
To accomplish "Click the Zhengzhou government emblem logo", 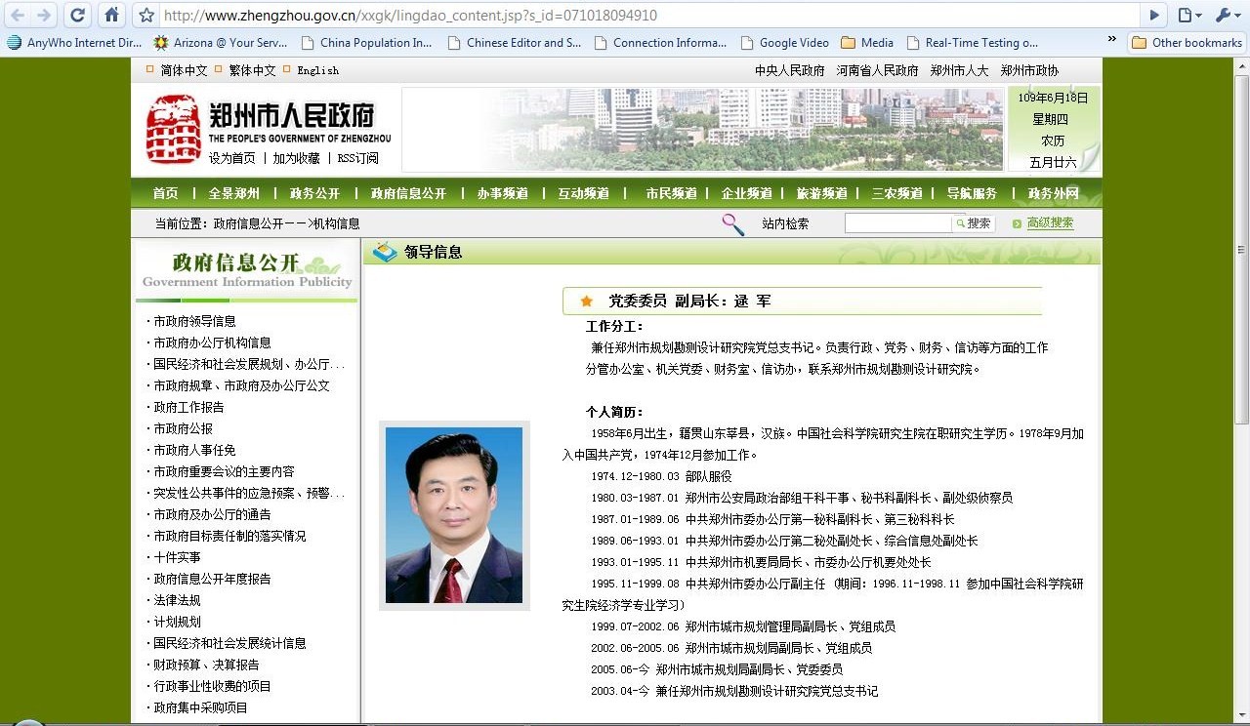I will tap(173, 129).
